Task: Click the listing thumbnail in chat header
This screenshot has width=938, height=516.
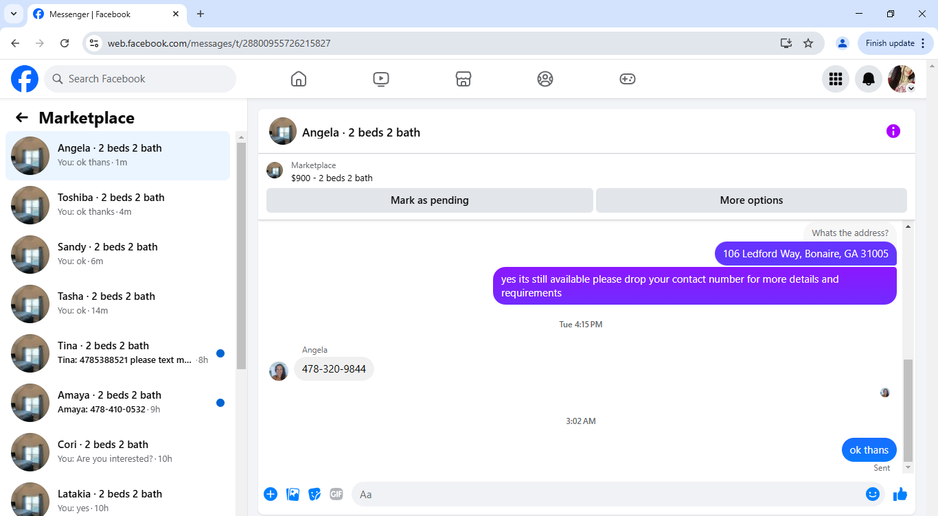Action: tap(283, 131)
